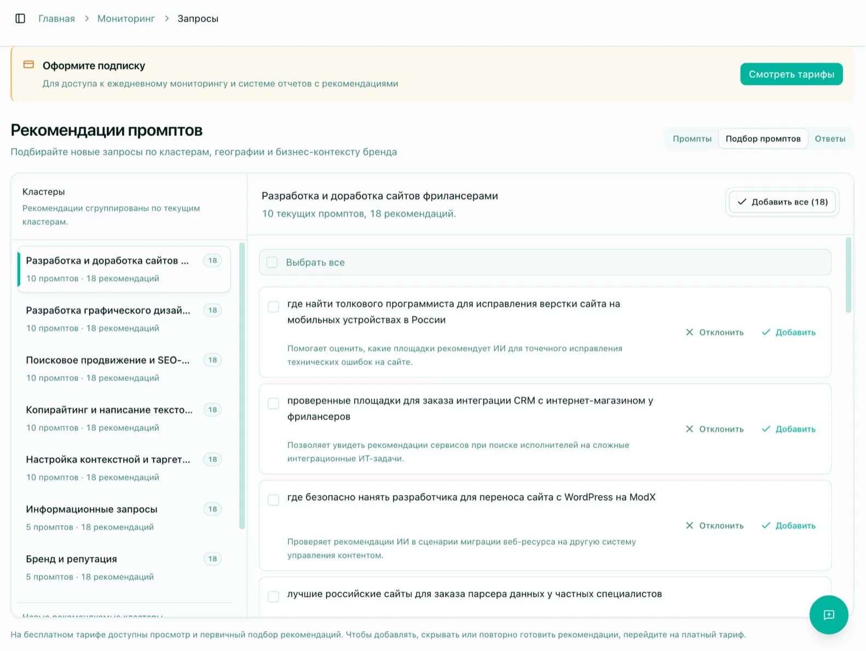
Task: Click the 'Кластеры' panel heading
Action: [43, 192]
